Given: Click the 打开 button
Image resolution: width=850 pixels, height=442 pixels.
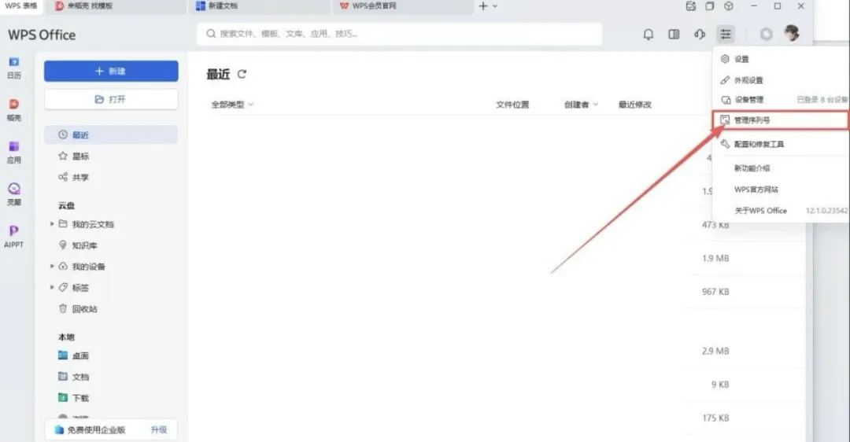Looking at the screenshot, I should (111, 99).
